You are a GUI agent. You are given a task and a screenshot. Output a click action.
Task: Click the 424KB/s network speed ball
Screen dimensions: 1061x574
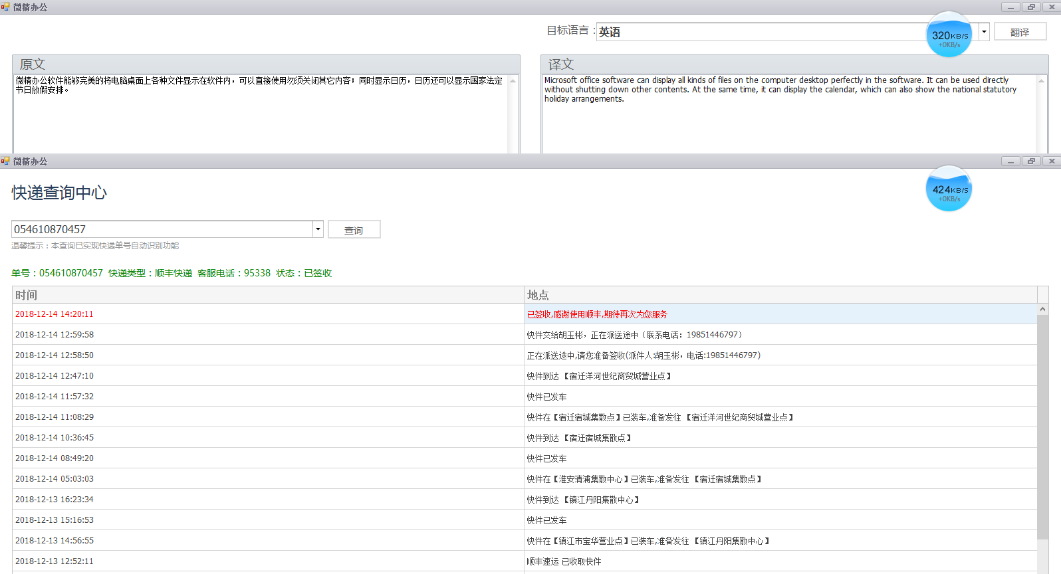pyautogui.click(x=949, y=189)
